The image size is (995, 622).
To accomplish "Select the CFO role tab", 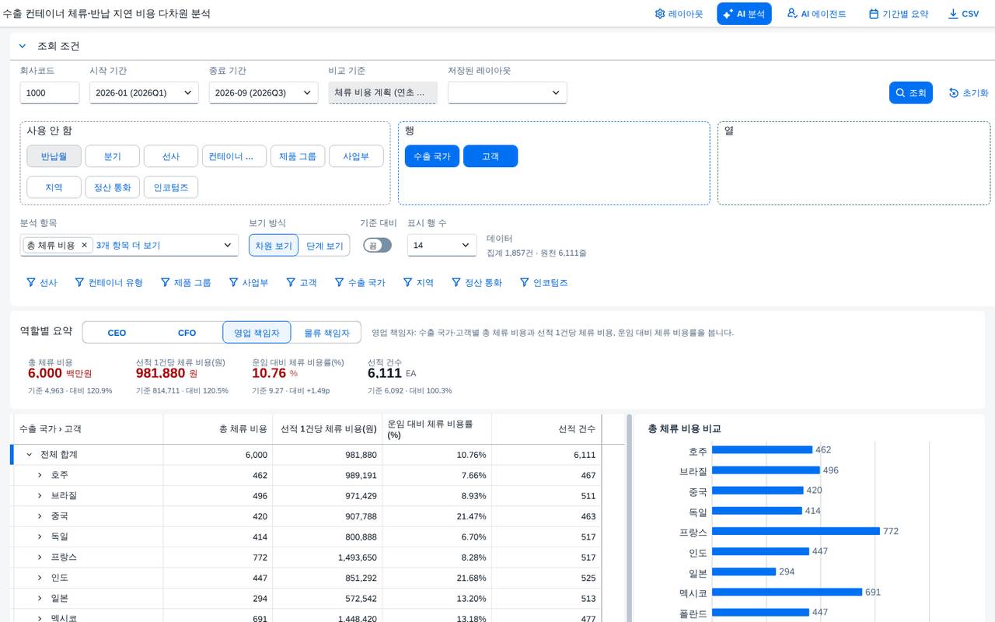I will click(x=187, y=333).
